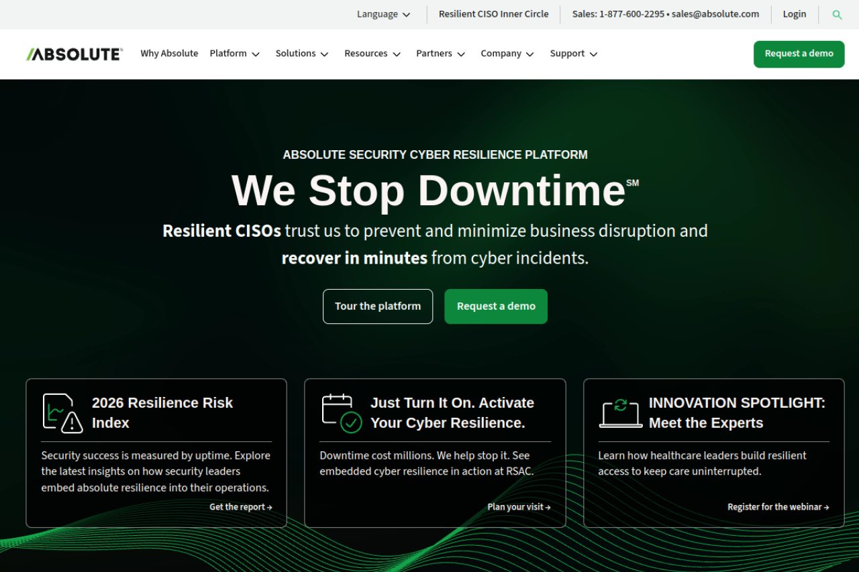The height and width of the screenshot is (572, 859).
Task: Expand the Language dropdown
Action: [x=383, y=15]
